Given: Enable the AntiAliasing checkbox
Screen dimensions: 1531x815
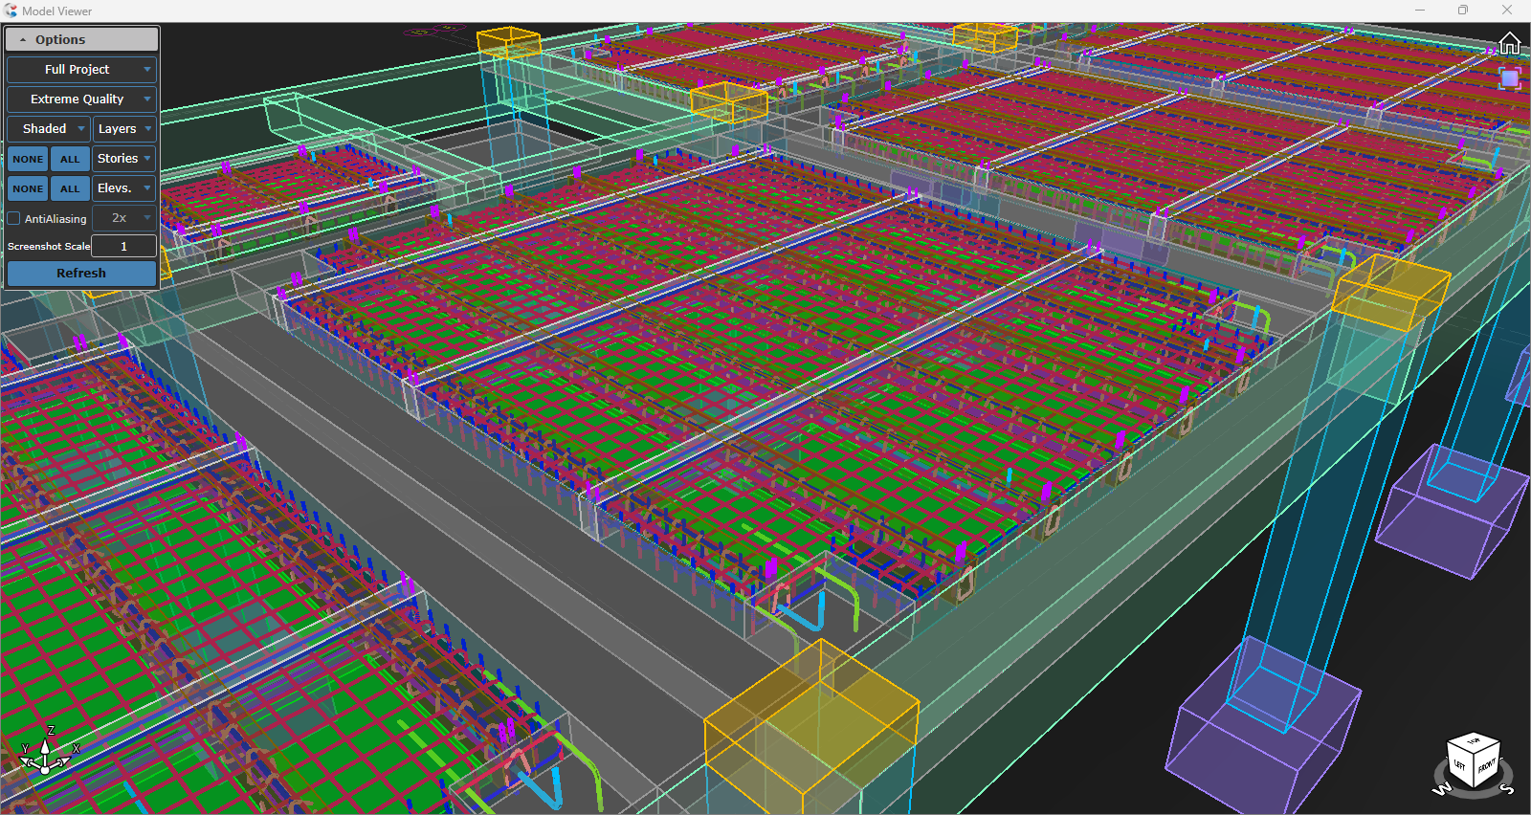Looking at the screenshot, I should [x=14, y=218].
